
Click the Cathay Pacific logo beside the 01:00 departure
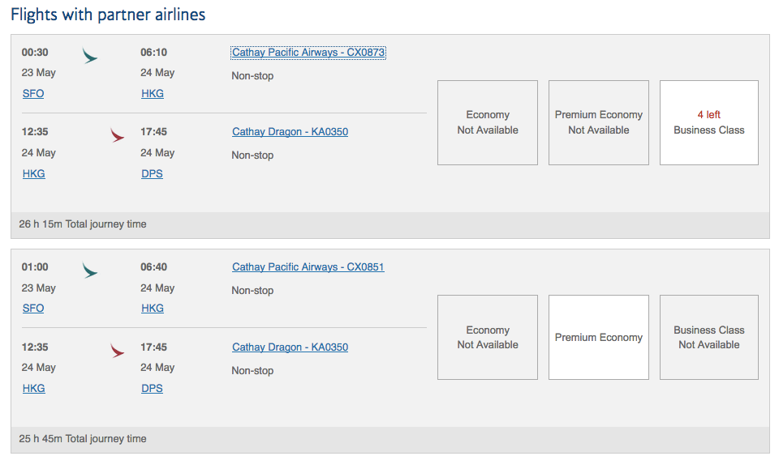90,271
